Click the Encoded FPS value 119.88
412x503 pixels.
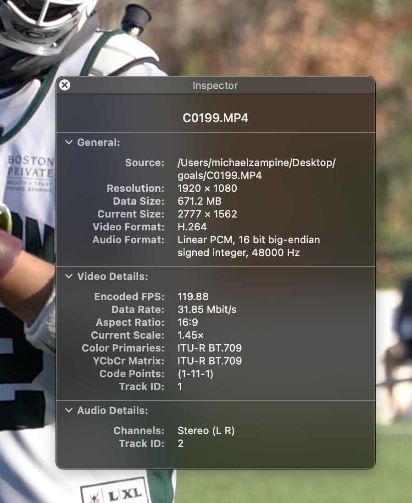tap(193, 296)
